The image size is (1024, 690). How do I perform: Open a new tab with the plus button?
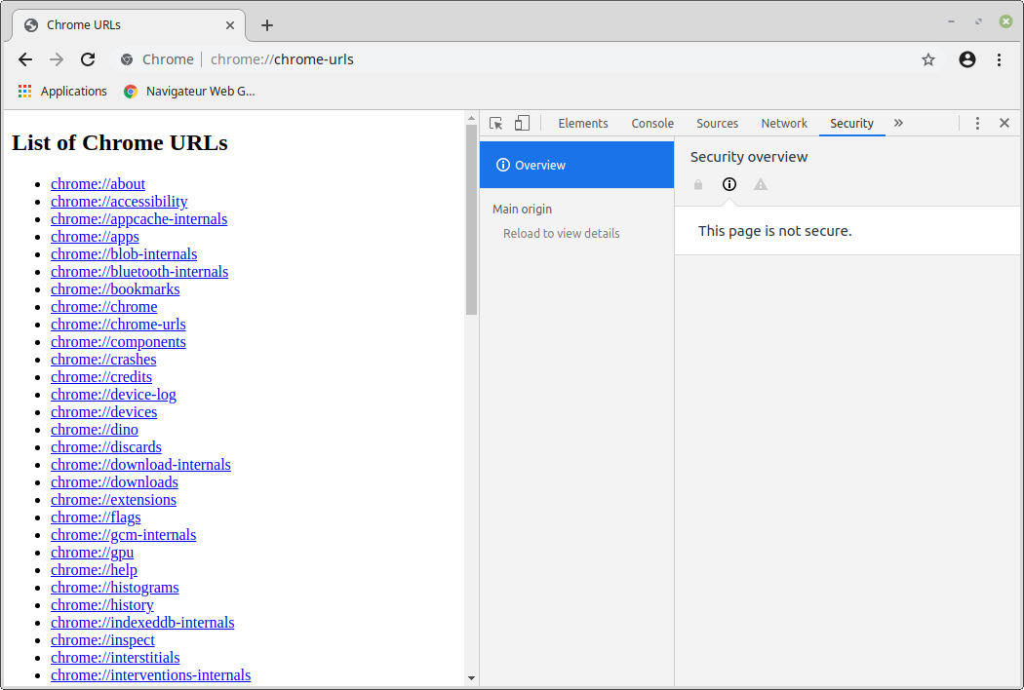[x=267, y=25]
